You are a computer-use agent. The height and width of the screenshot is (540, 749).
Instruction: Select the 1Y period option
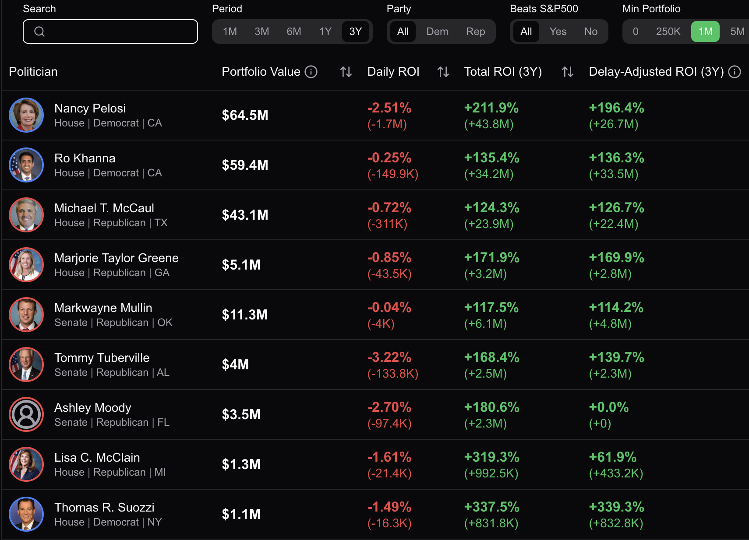(325, 32)
